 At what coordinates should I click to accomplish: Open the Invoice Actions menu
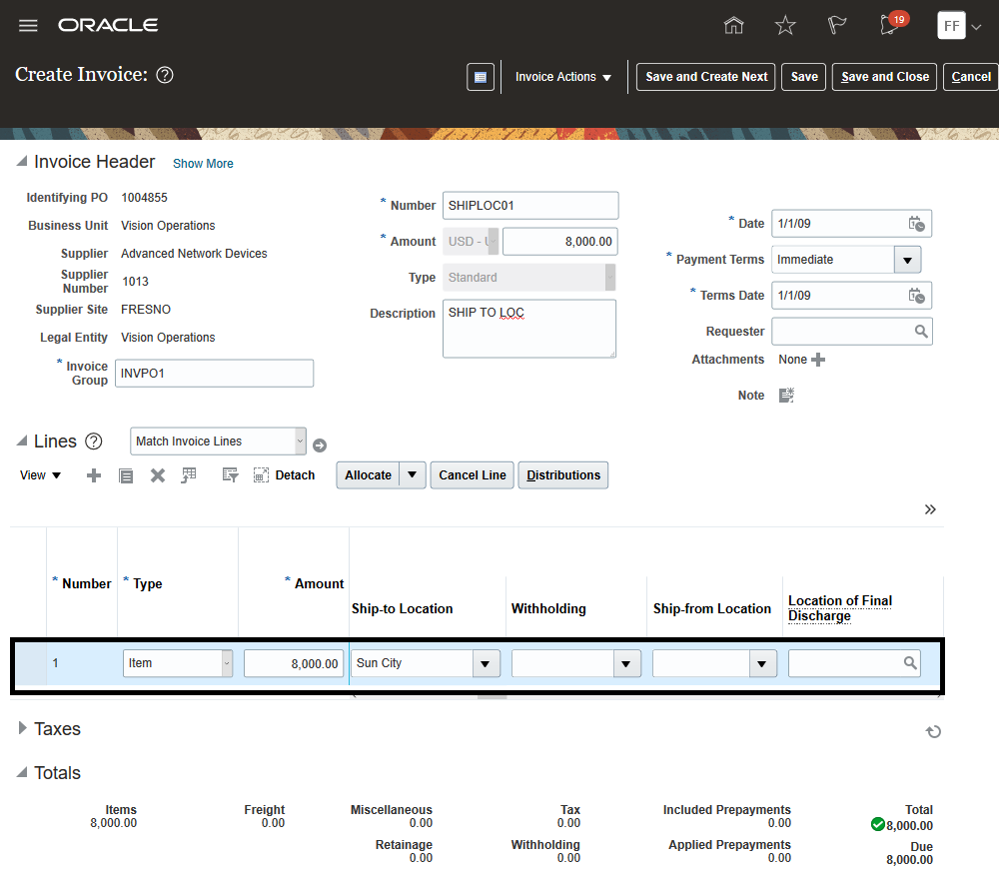pos(563,77)
